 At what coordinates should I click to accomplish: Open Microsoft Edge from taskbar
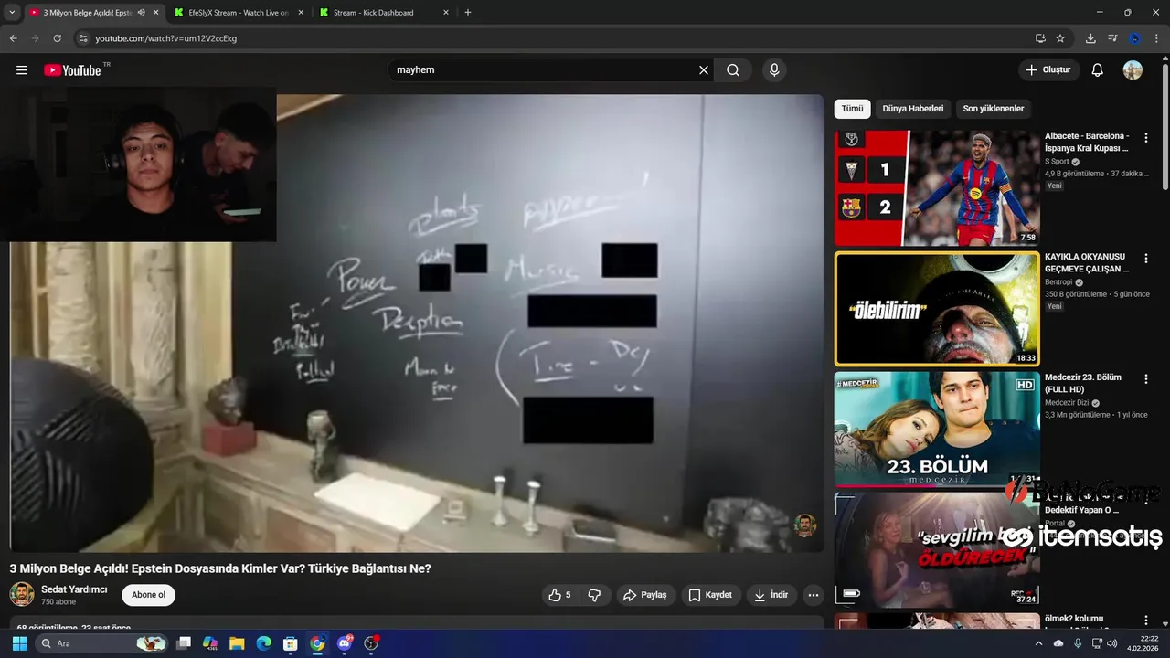263,643
